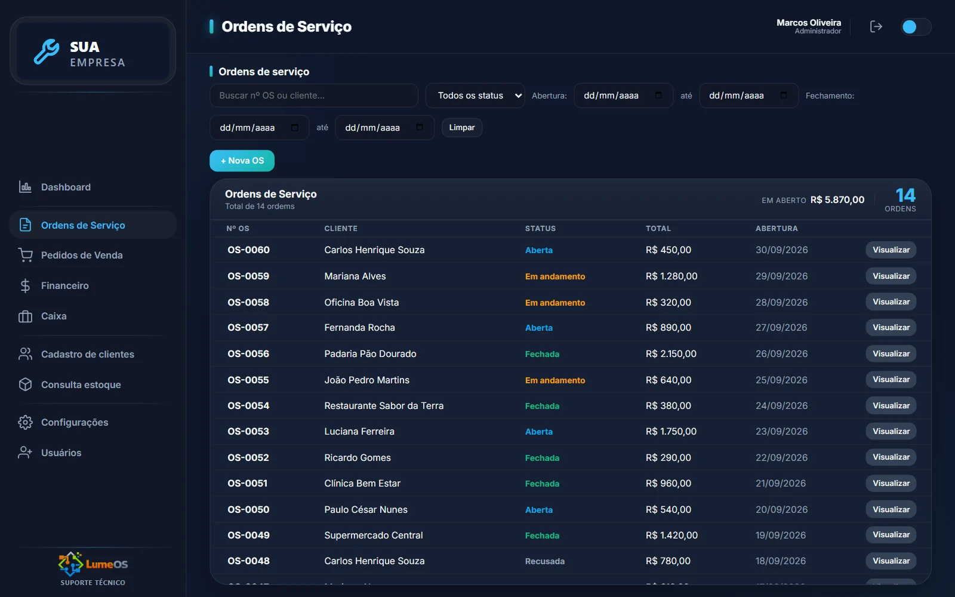Click the Abertura start date field
Screen dimensions: 955x597
(x=623, y=96)
